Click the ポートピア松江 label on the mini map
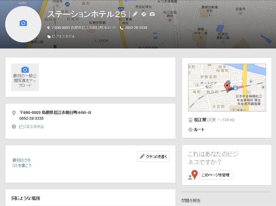Viewport: 276px width, 206px height. pyautogui.click(x=208, y=85)
